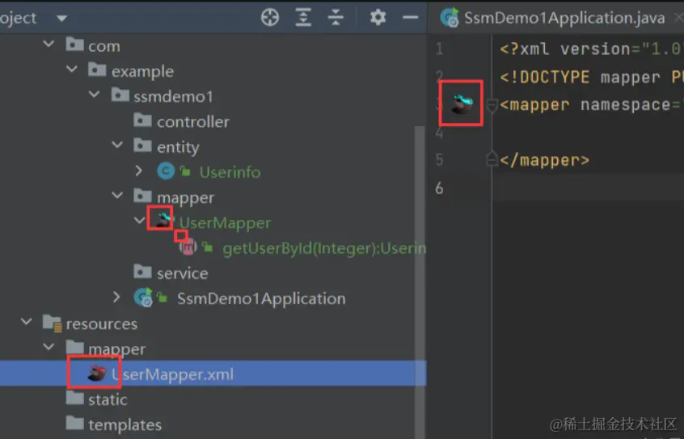Click the Expand All toolbar icon
Viewport: 684px width, 439px height.
303,18
